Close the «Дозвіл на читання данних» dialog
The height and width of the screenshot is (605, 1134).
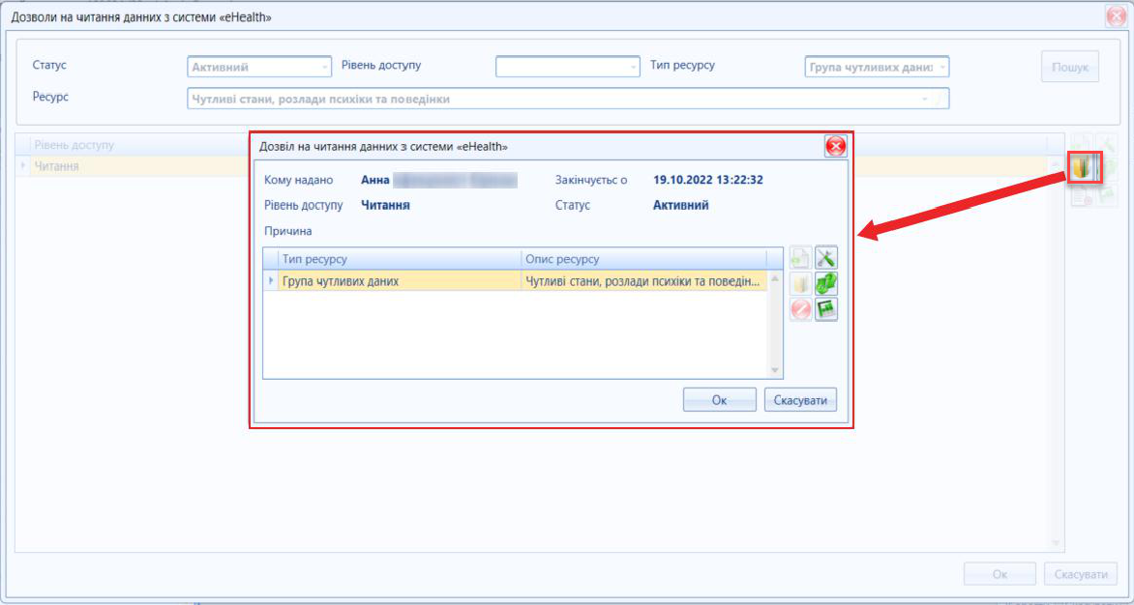[835, 147]
